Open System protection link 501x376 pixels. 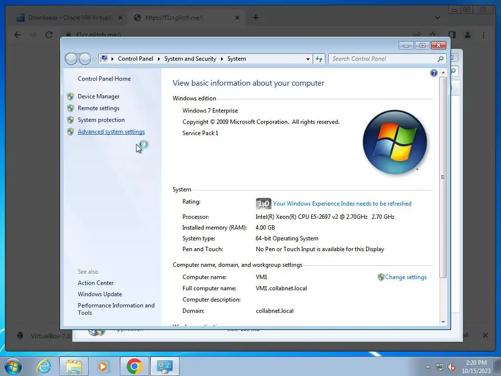(x=101, y=120)
